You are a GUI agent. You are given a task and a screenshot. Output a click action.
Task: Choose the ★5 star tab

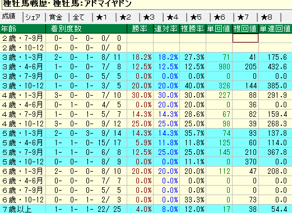click(199, 18)
